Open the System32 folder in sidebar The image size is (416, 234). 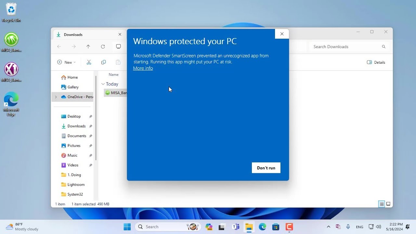click(x=75, y=194)
